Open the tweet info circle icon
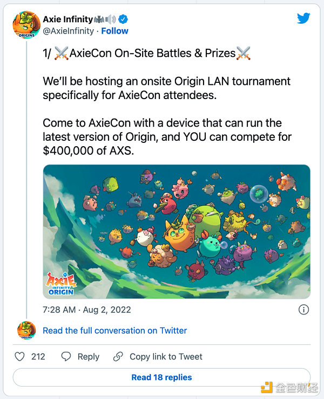Image resolution: width=324 pixels, height=399 pixels. [x=303, y=310]
